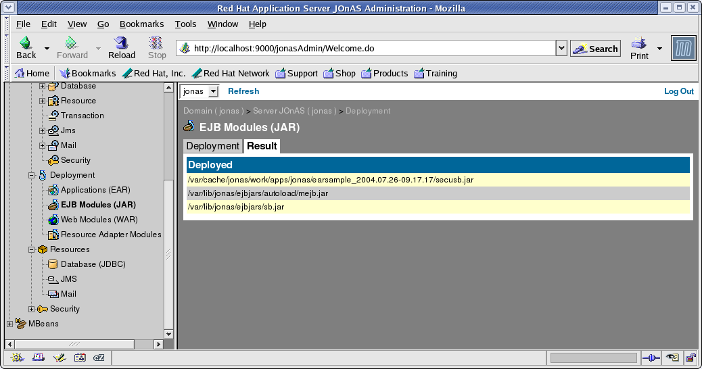
Task: Open the jonas server selector dropdown
Action: pyautogui.click(x=200, y=91)
